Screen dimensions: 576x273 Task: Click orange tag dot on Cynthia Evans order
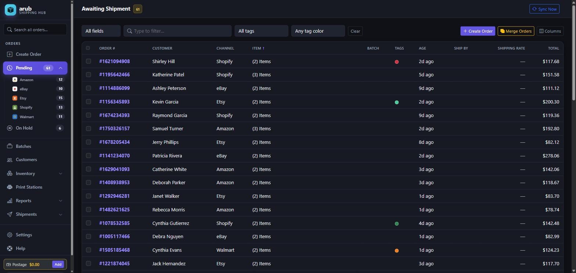pos(397,251)
